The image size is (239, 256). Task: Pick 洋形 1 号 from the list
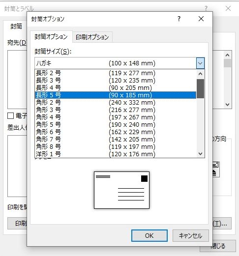tap(116, 154)
